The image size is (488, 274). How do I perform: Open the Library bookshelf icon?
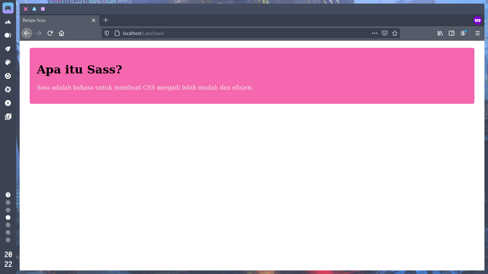pos(440,33)
